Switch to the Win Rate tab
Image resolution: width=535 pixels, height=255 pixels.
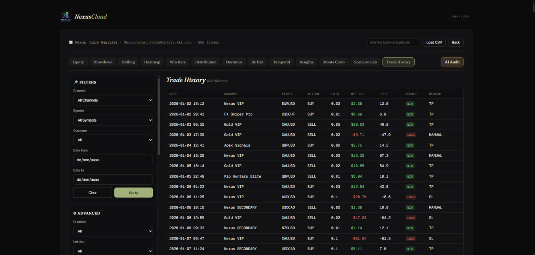click(178, 62)
